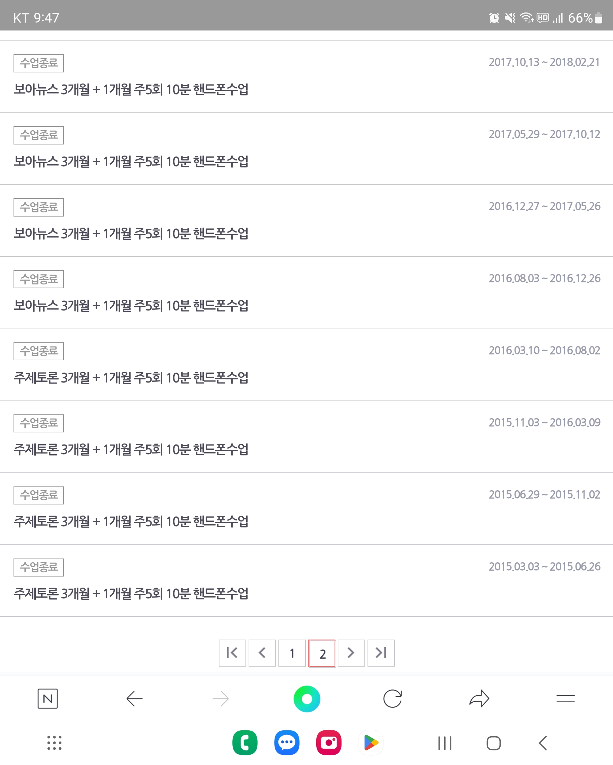Open Naver home via N icon
Image resolution: width=613 pixels, height=765 pixels.
48,698
